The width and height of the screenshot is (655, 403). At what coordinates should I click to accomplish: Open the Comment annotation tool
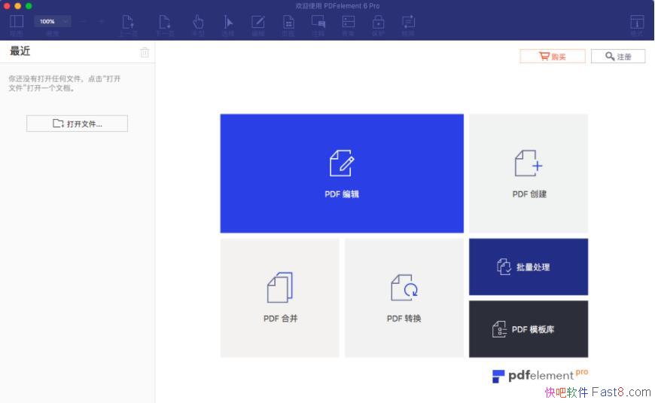click(x=318, y=22)
